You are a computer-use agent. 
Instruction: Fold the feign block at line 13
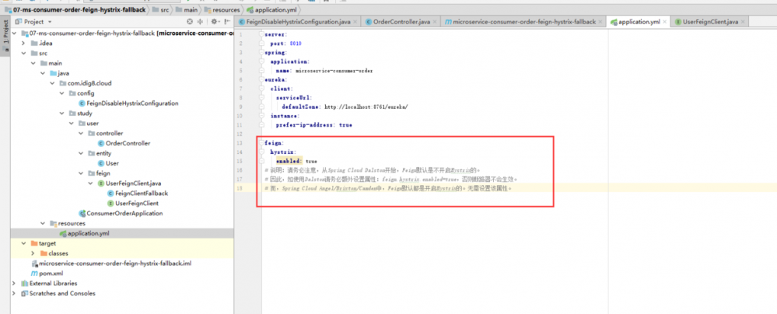[x=261, y=143]
